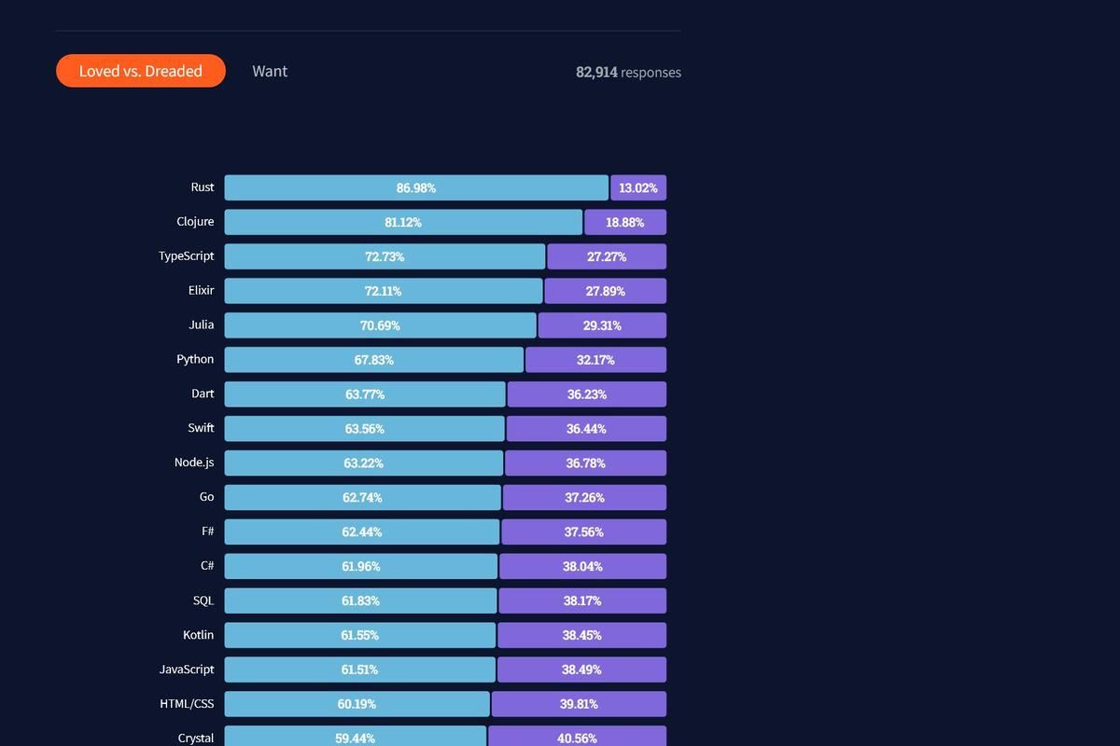Click HTML/CSS 60.19% loved bar
This screenshot has height=746, width=1120.
coord(357,704)
